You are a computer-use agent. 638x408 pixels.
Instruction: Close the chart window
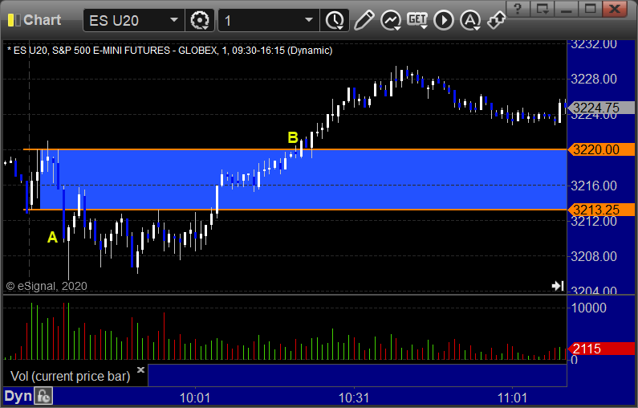click(615, 9)
